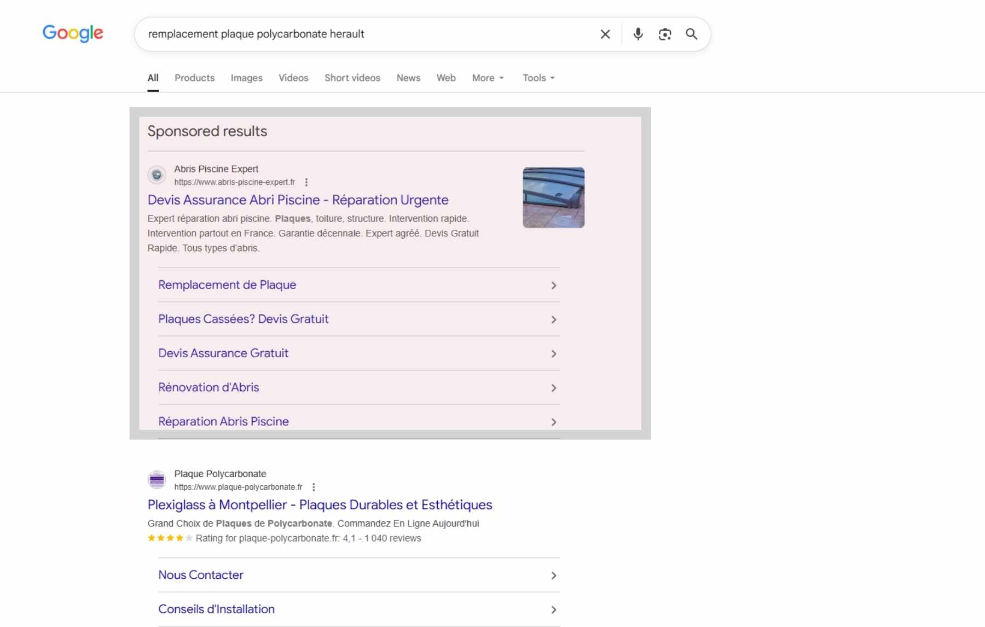Image resolution: width=985 pixels, height=627 pixels.
Task: Switch to the Products tab
Action: (195, 78)
